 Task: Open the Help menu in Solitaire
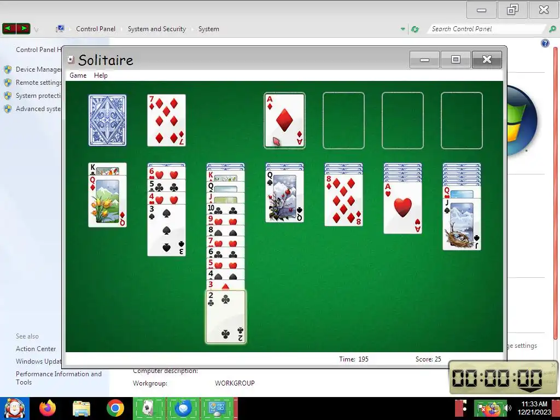tap(101, 75)
